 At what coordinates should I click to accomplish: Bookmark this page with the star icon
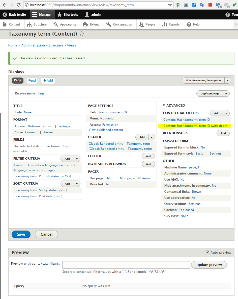pos(170,5)
